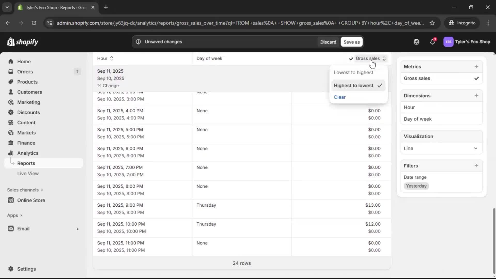
Task: Select Lowest to highest sort option
Action: [x=354, y=73]
